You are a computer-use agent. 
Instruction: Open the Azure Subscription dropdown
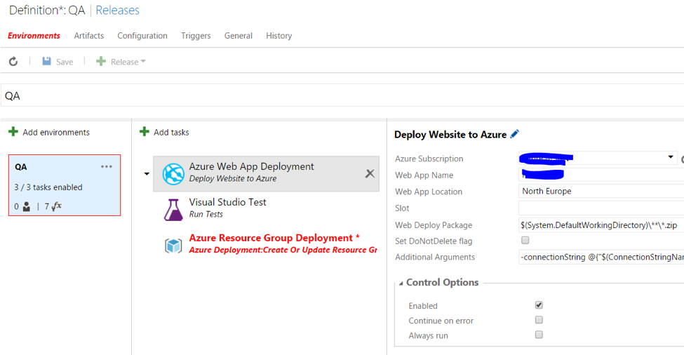point(671,158)
